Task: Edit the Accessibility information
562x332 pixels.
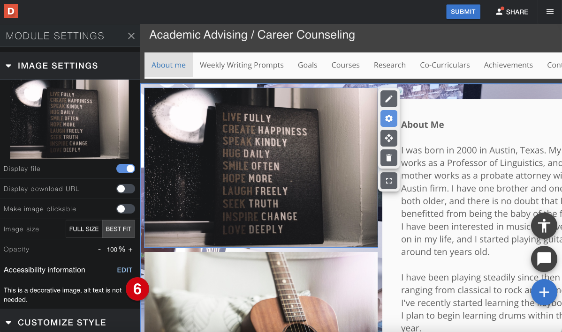Action: point(124,270)
